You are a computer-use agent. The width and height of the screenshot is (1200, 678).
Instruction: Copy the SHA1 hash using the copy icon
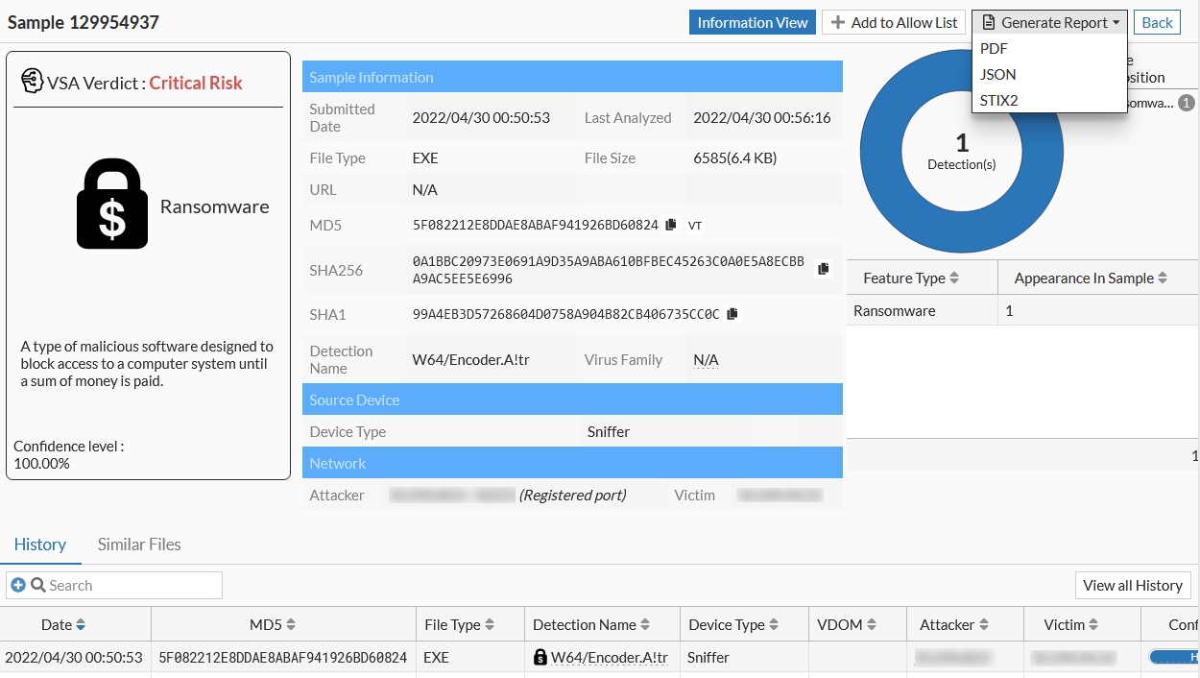tap(732, 314)
